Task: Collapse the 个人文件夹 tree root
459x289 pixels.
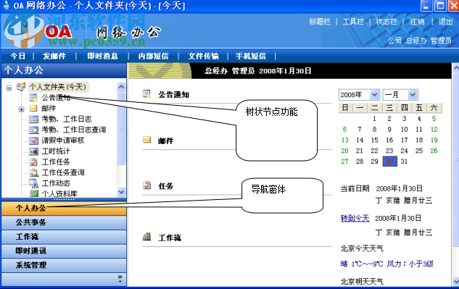Action: tap(9, 88)
